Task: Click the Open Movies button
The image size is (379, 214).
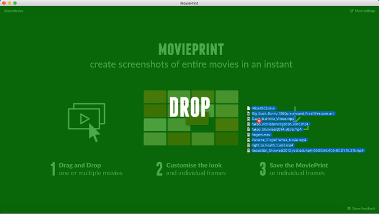Action: [x=13, y=11]
